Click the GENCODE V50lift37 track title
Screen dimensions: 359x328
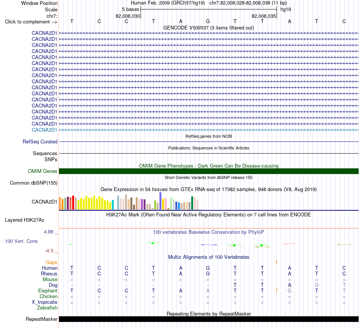209,28
